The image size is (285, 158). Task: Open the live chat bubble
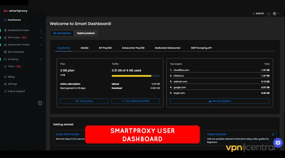click(278, 143)
